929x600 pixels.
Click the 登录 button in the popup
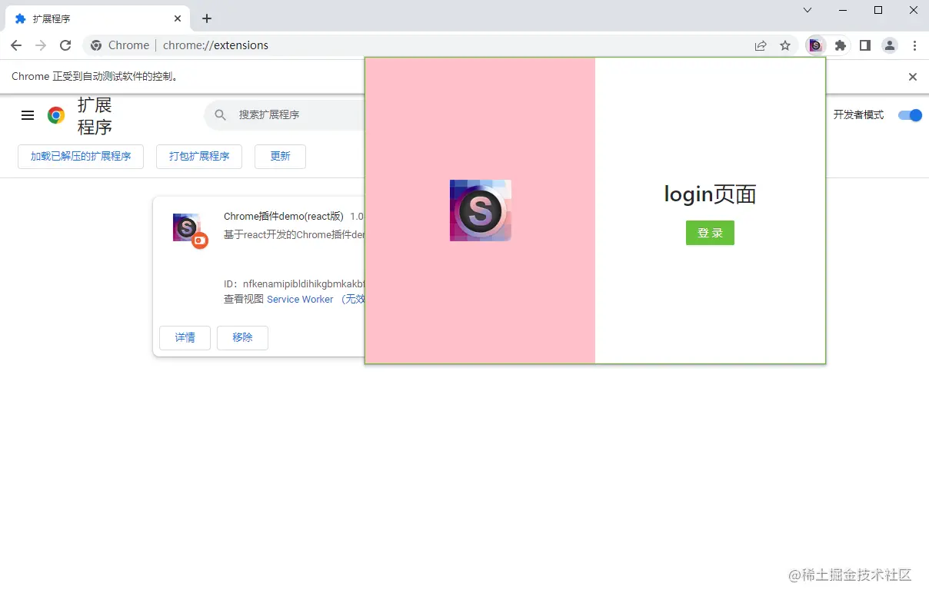tap(709, 233)
